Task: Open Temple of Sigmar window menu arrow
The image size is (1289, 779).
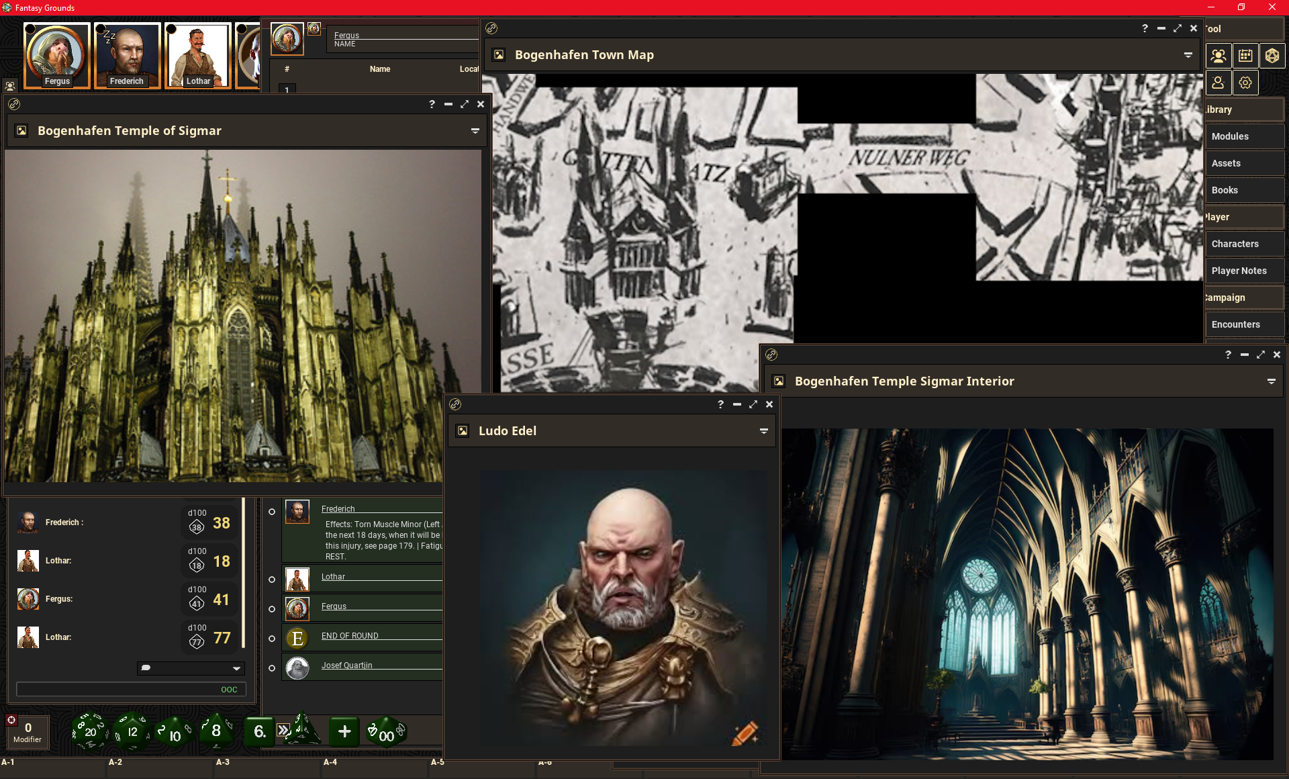Action: (x=475, y=131)
